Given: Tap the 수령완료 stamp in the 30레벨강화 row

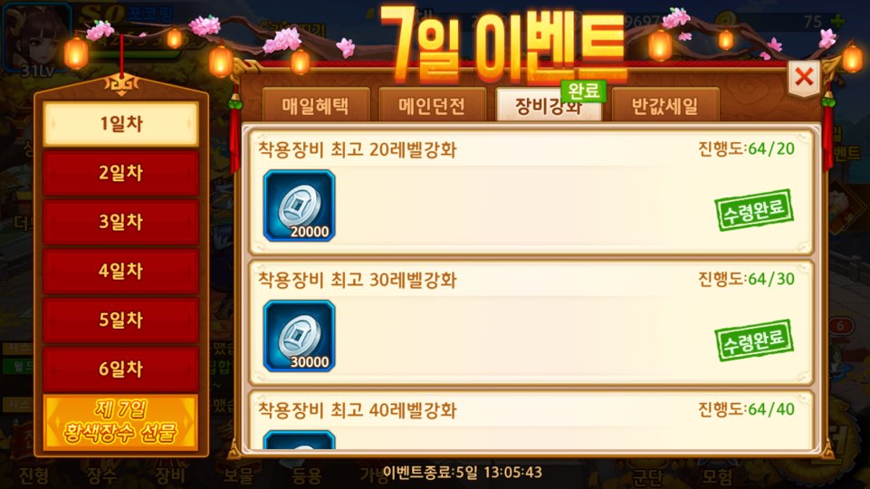Looking at the screenshot, I should click(x=753, y=340).
